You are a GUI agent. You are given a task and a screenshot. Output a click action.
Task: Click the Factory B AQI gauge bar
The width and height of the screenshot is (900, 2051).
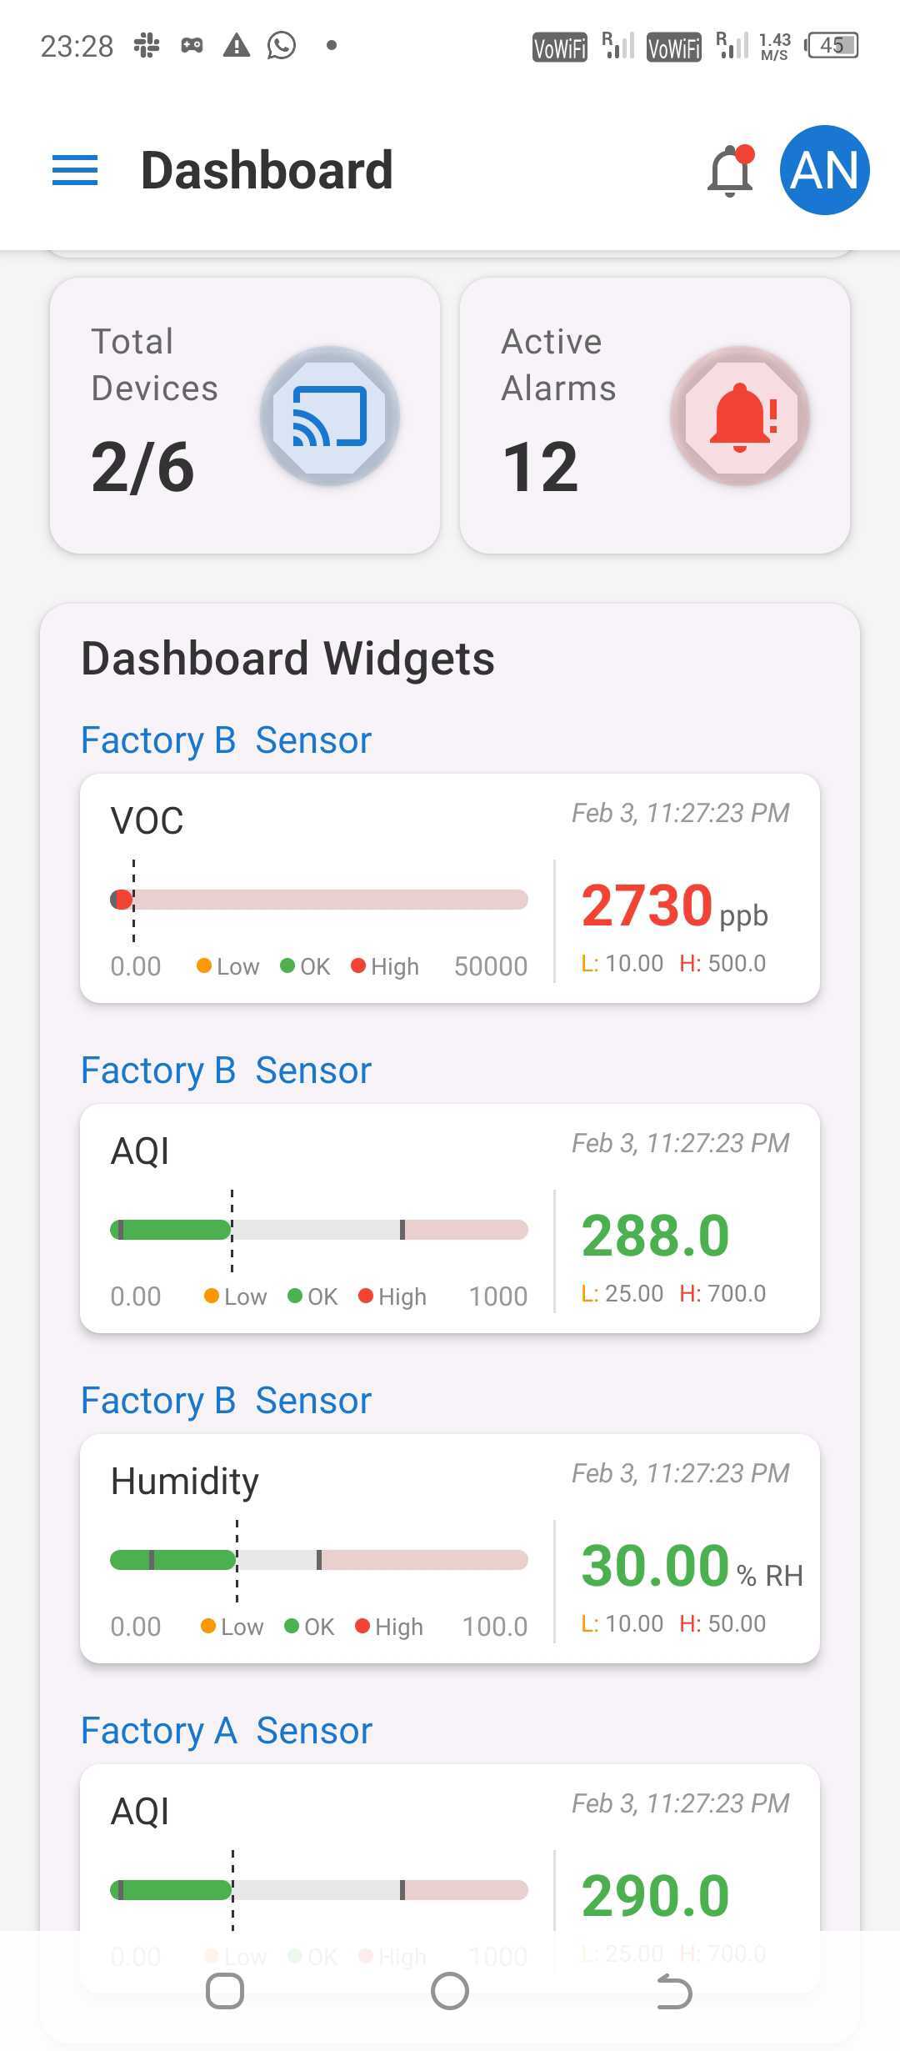pyautogui.click(x=319, y=1230)
